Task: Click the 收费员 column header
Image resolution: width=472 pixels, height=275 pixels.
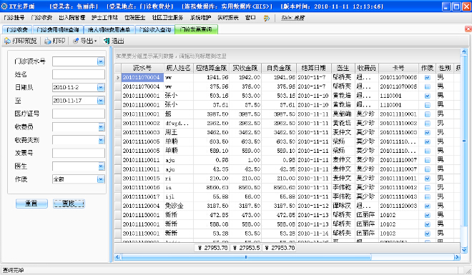Action: 367,69
